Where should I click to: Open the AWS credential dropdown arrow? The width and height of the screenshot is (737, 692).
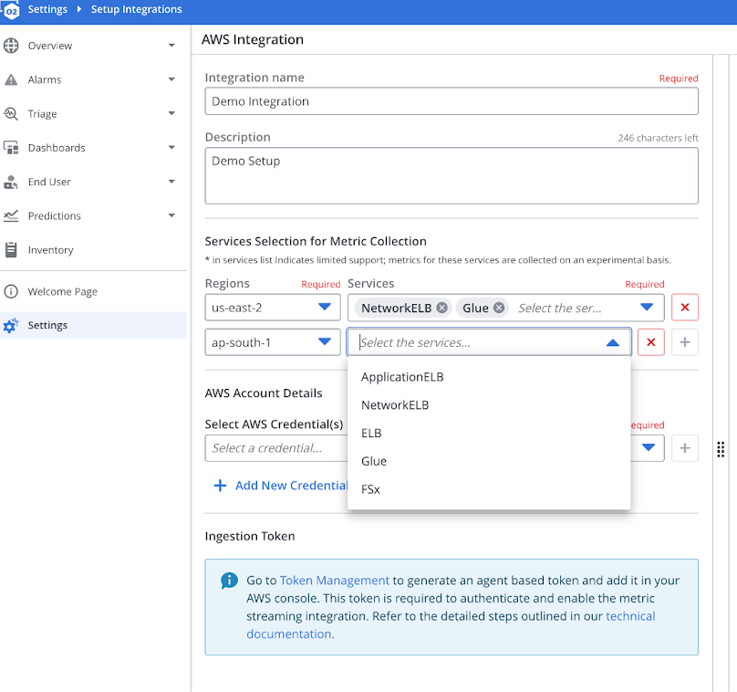[649, 447]
